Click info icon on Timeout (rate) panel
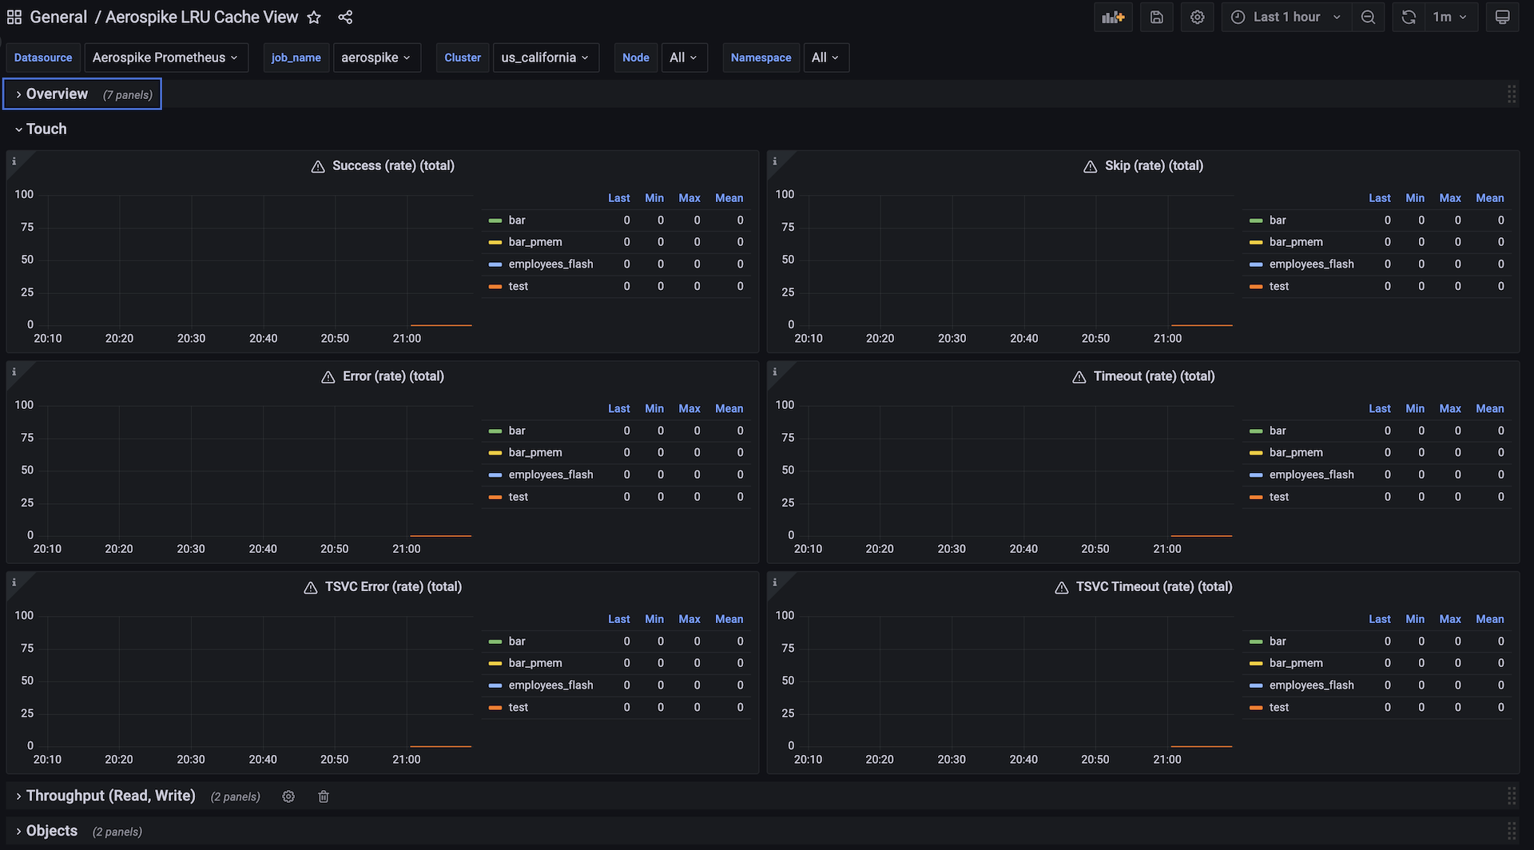The height and width of the screenshot is (850, 1534). tap(774, 372)
